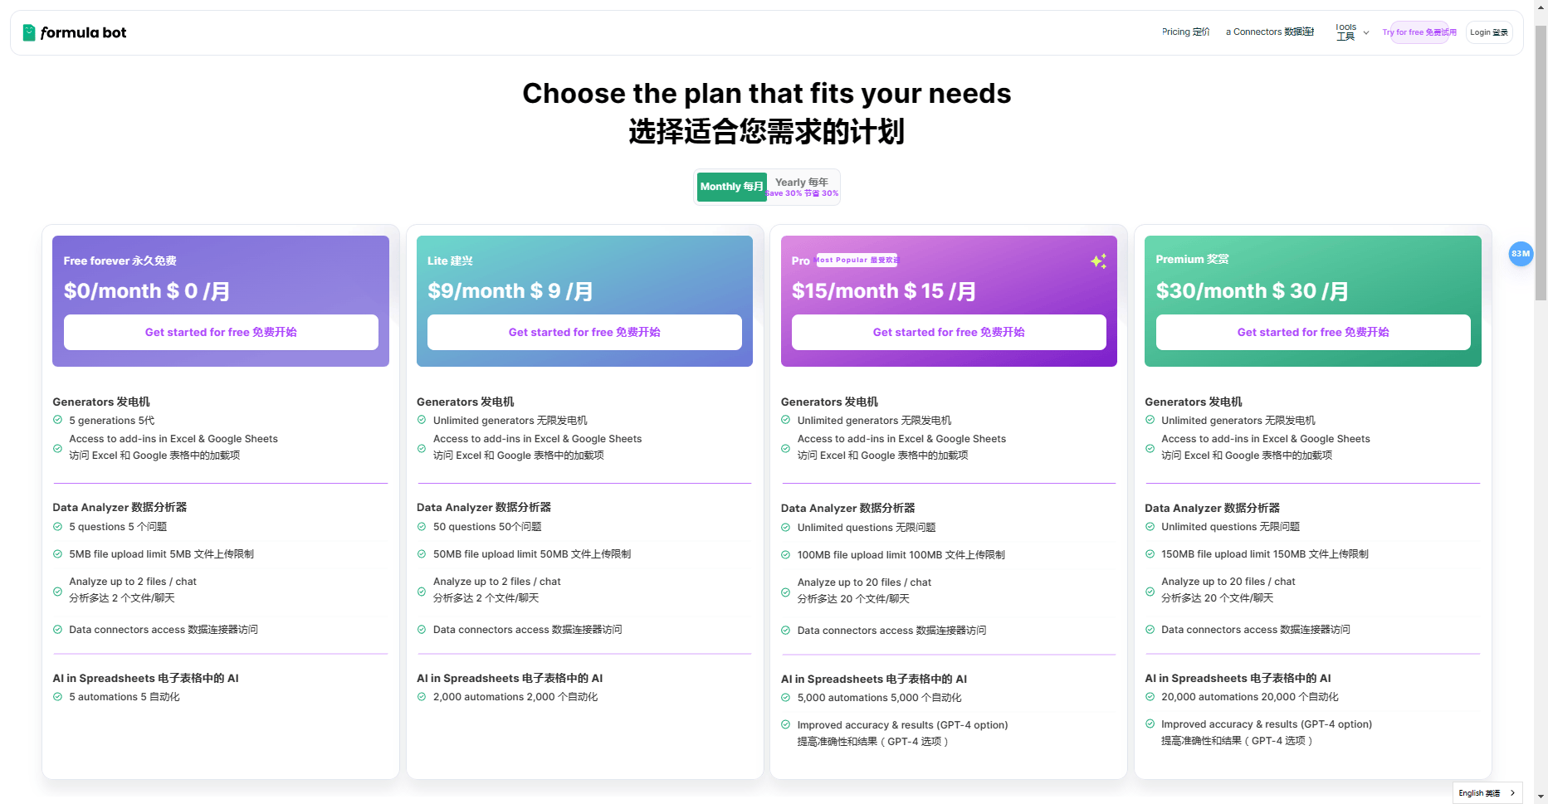
Task: Click checkmark icon next to '50 questions'
Action: pos(422,527)
